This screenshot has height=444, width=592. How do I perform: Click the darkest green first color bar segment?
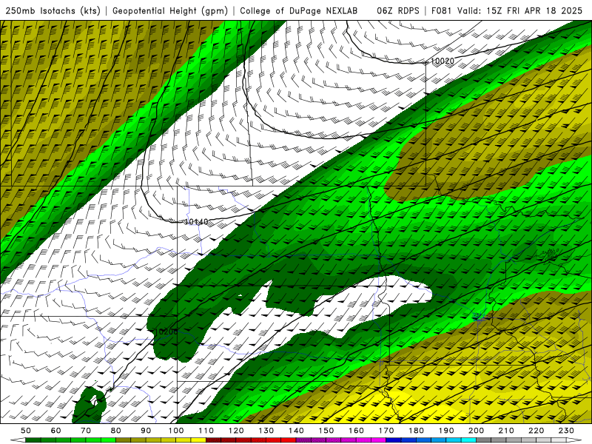click(x=33, y=440)
